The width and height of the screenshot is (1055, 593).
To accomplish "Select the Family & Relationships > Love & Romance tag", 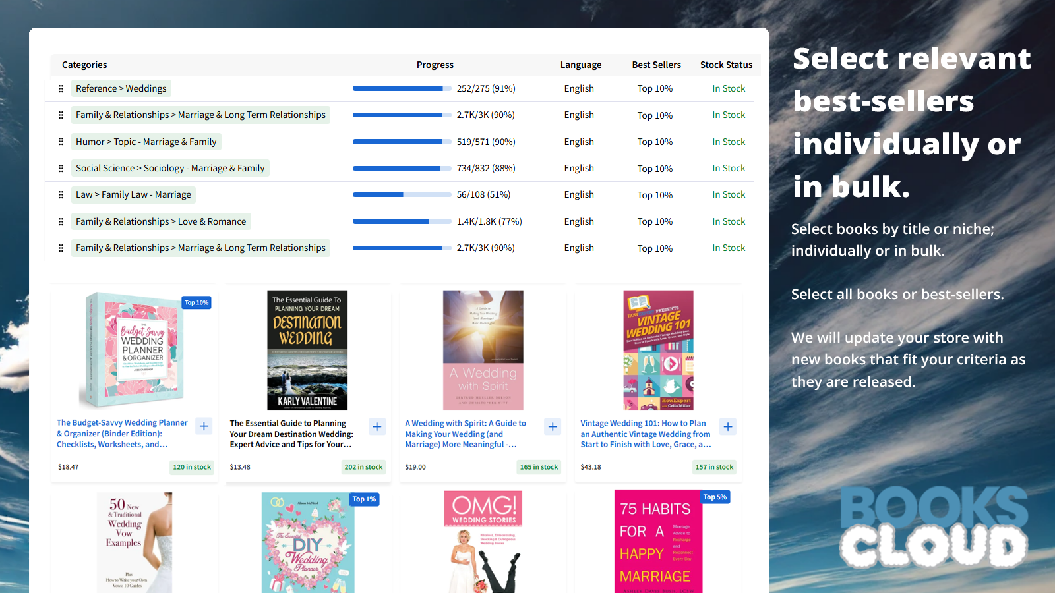I will coord(161,221).
